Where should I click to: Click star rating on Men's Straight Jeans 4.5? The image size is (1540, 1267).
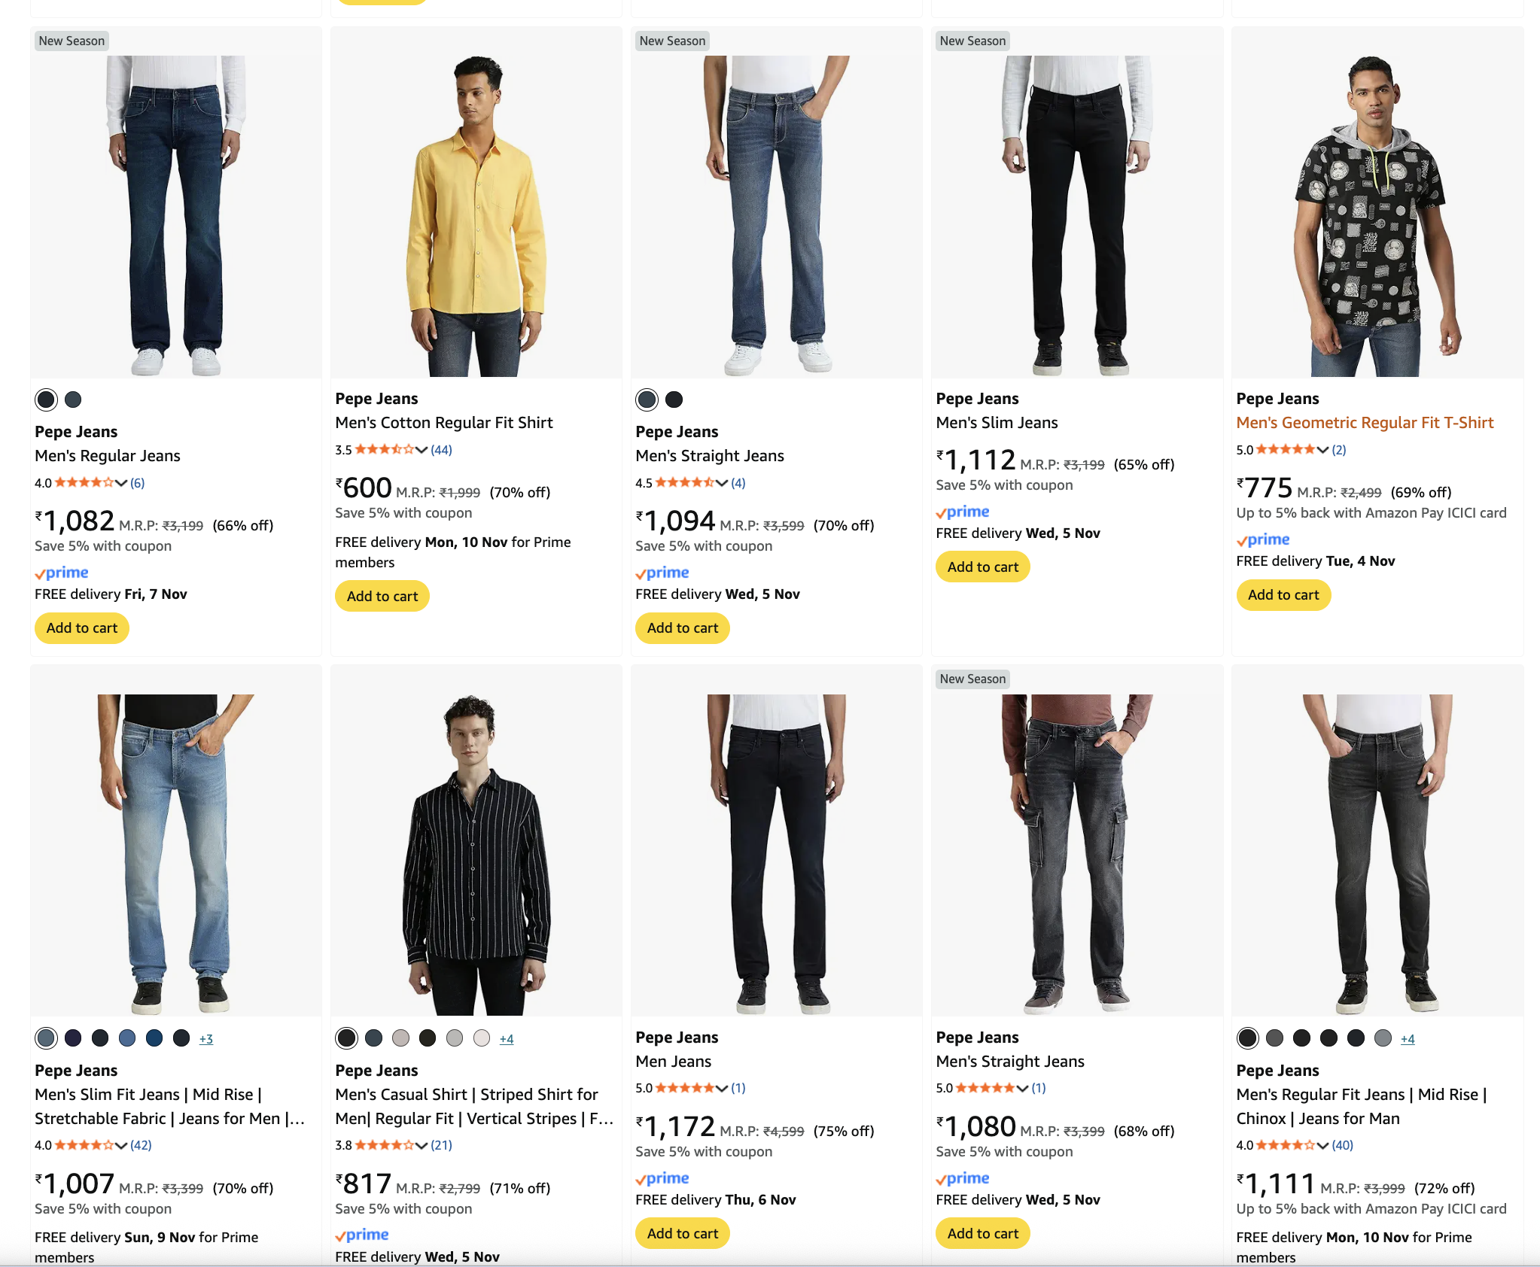click(x=684, y=483)
